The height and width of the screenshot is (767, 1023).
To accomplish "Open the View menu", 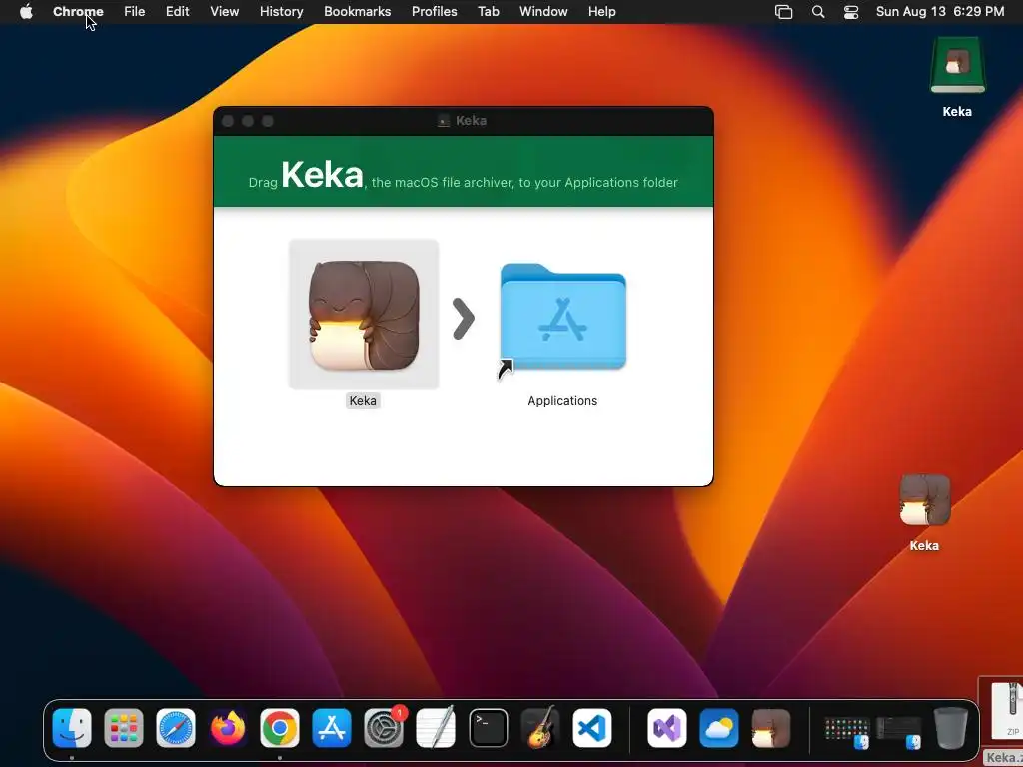I will pos(225,11).
